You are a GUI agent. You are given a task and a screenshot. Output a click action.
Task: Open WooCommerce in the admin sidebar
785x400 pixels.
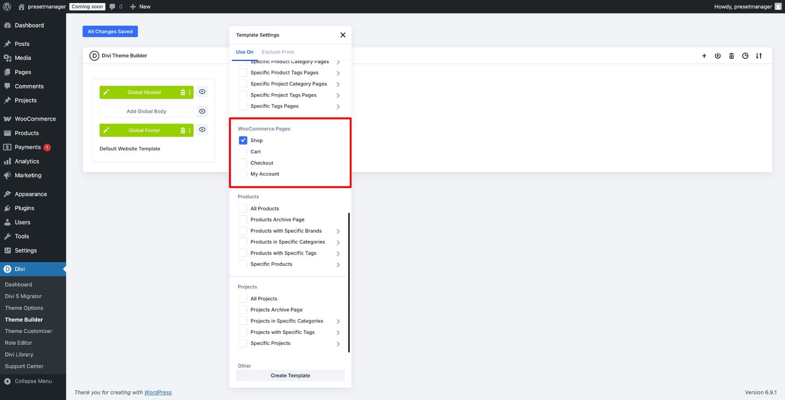[35, 119]
